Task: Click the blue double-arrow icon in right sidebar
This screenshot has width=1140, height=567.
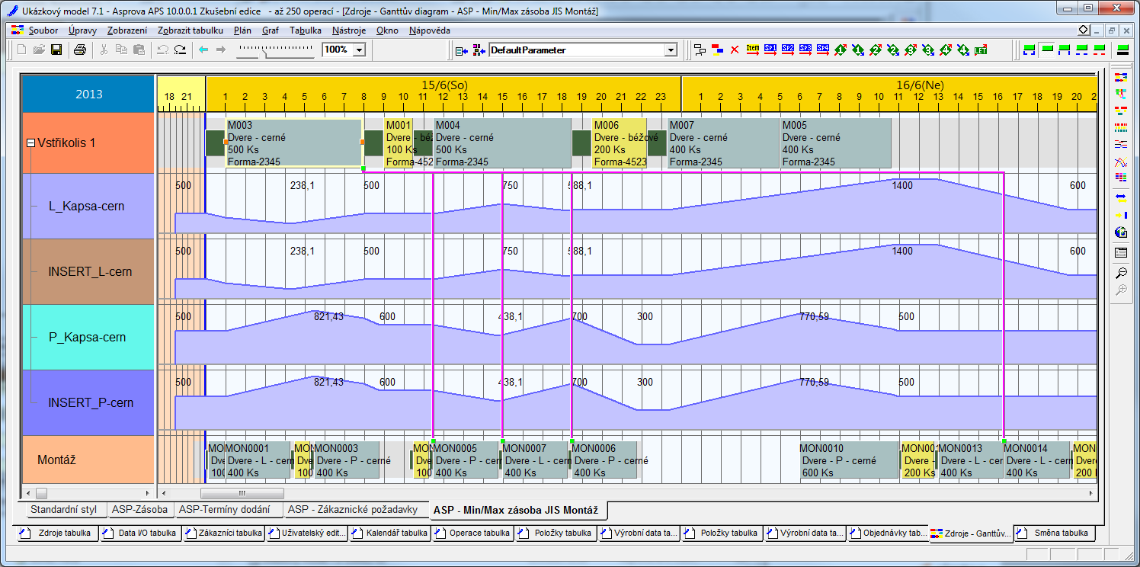Action: tap(1120, 197)
